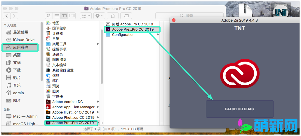Switch Finder to column view
The height and width of the screenshot is (136, 301).
click(x=64, y=16)
